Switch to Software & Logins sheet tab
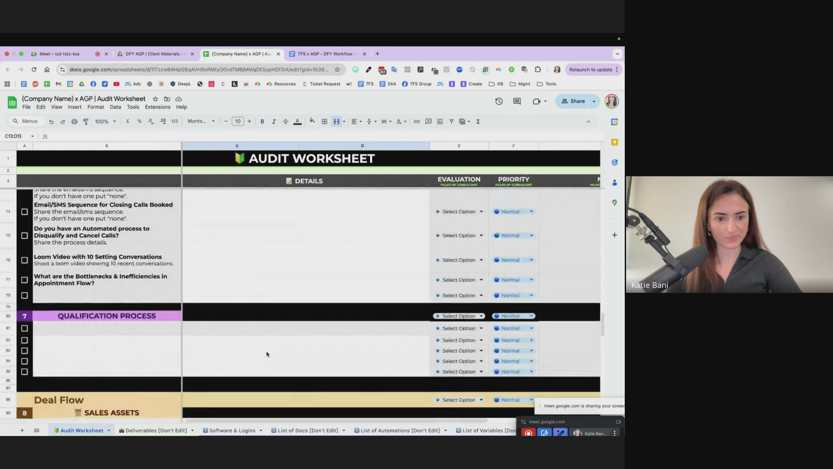 232,430
